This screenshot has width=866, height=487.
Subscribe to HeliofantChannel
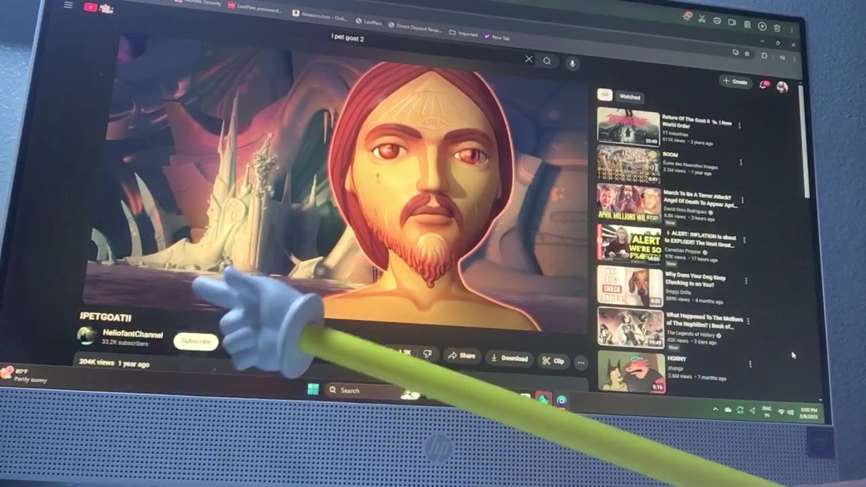pyautogui.click(x=196, y=342)
